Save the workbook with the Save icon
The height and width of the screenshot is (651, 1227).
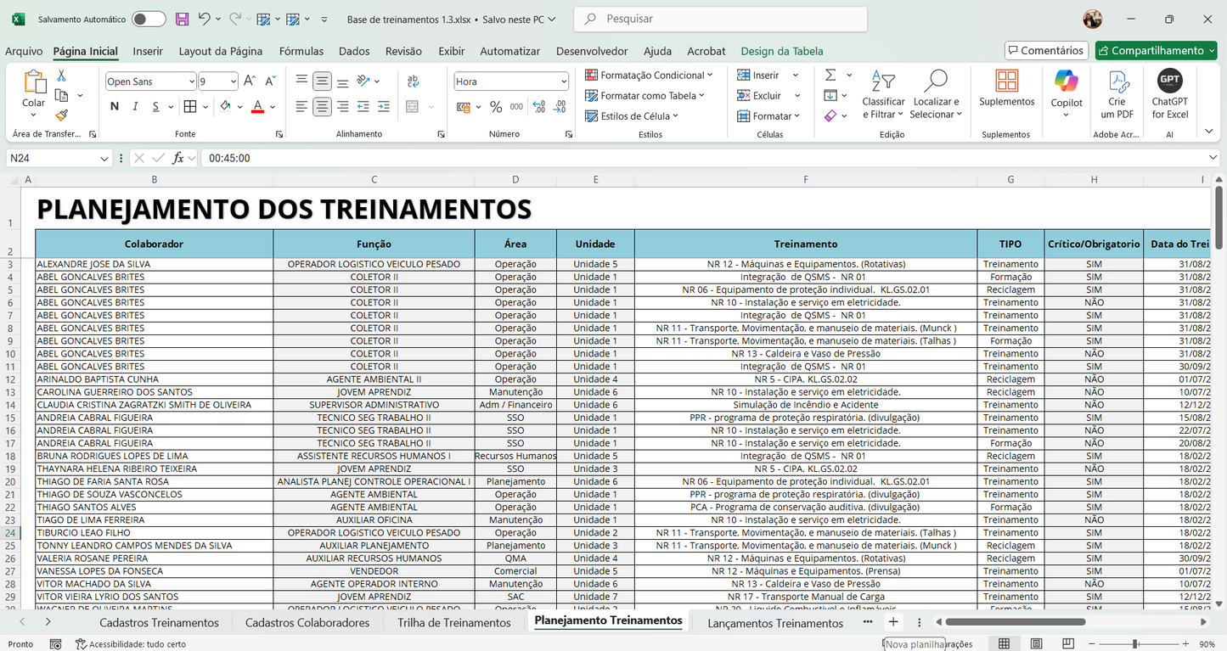coord(182,19)
